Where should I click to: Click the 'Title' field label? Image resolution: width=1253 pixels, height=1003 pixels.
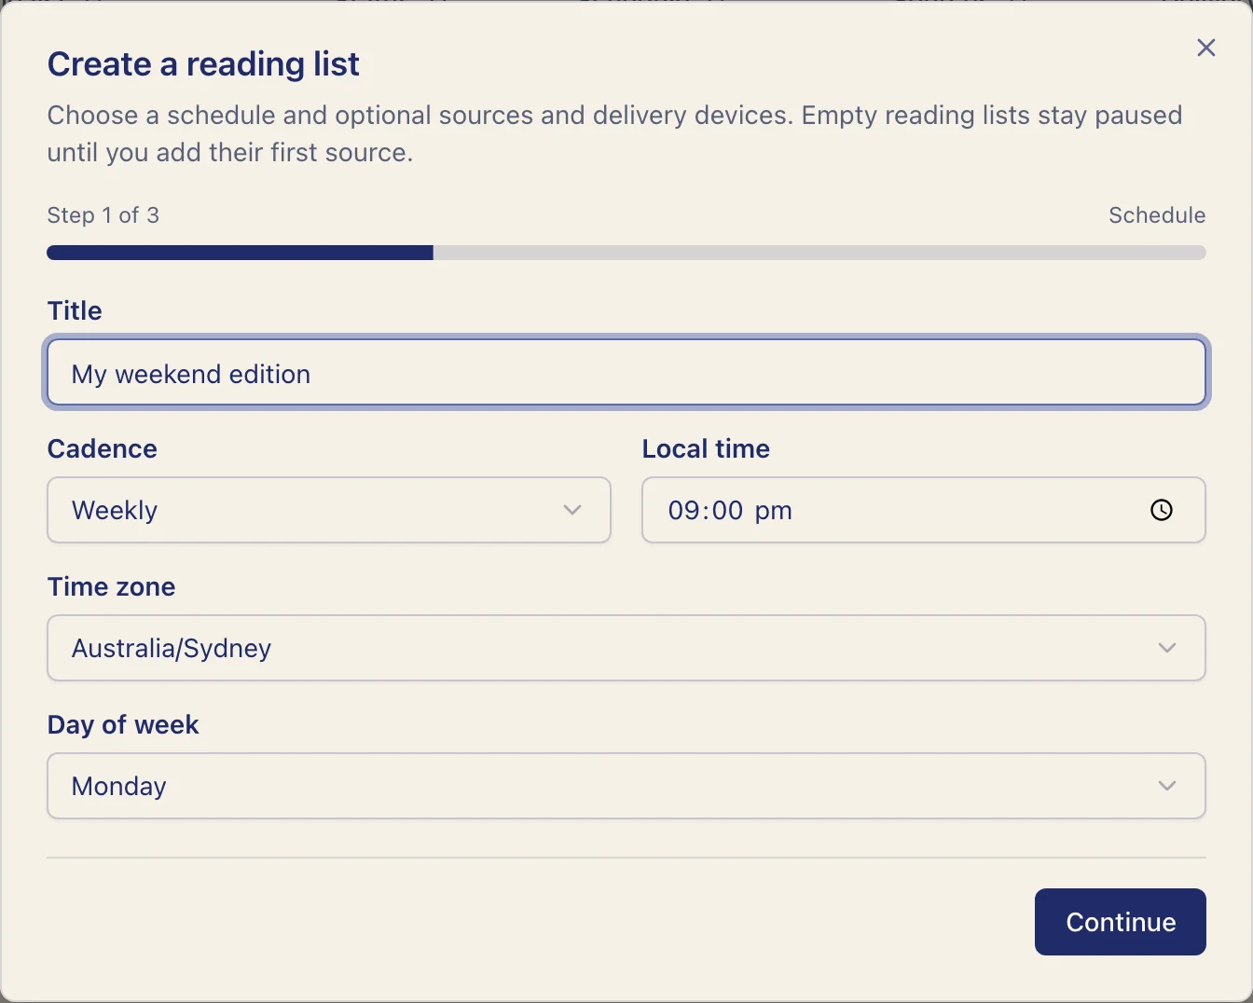(75, 310)
